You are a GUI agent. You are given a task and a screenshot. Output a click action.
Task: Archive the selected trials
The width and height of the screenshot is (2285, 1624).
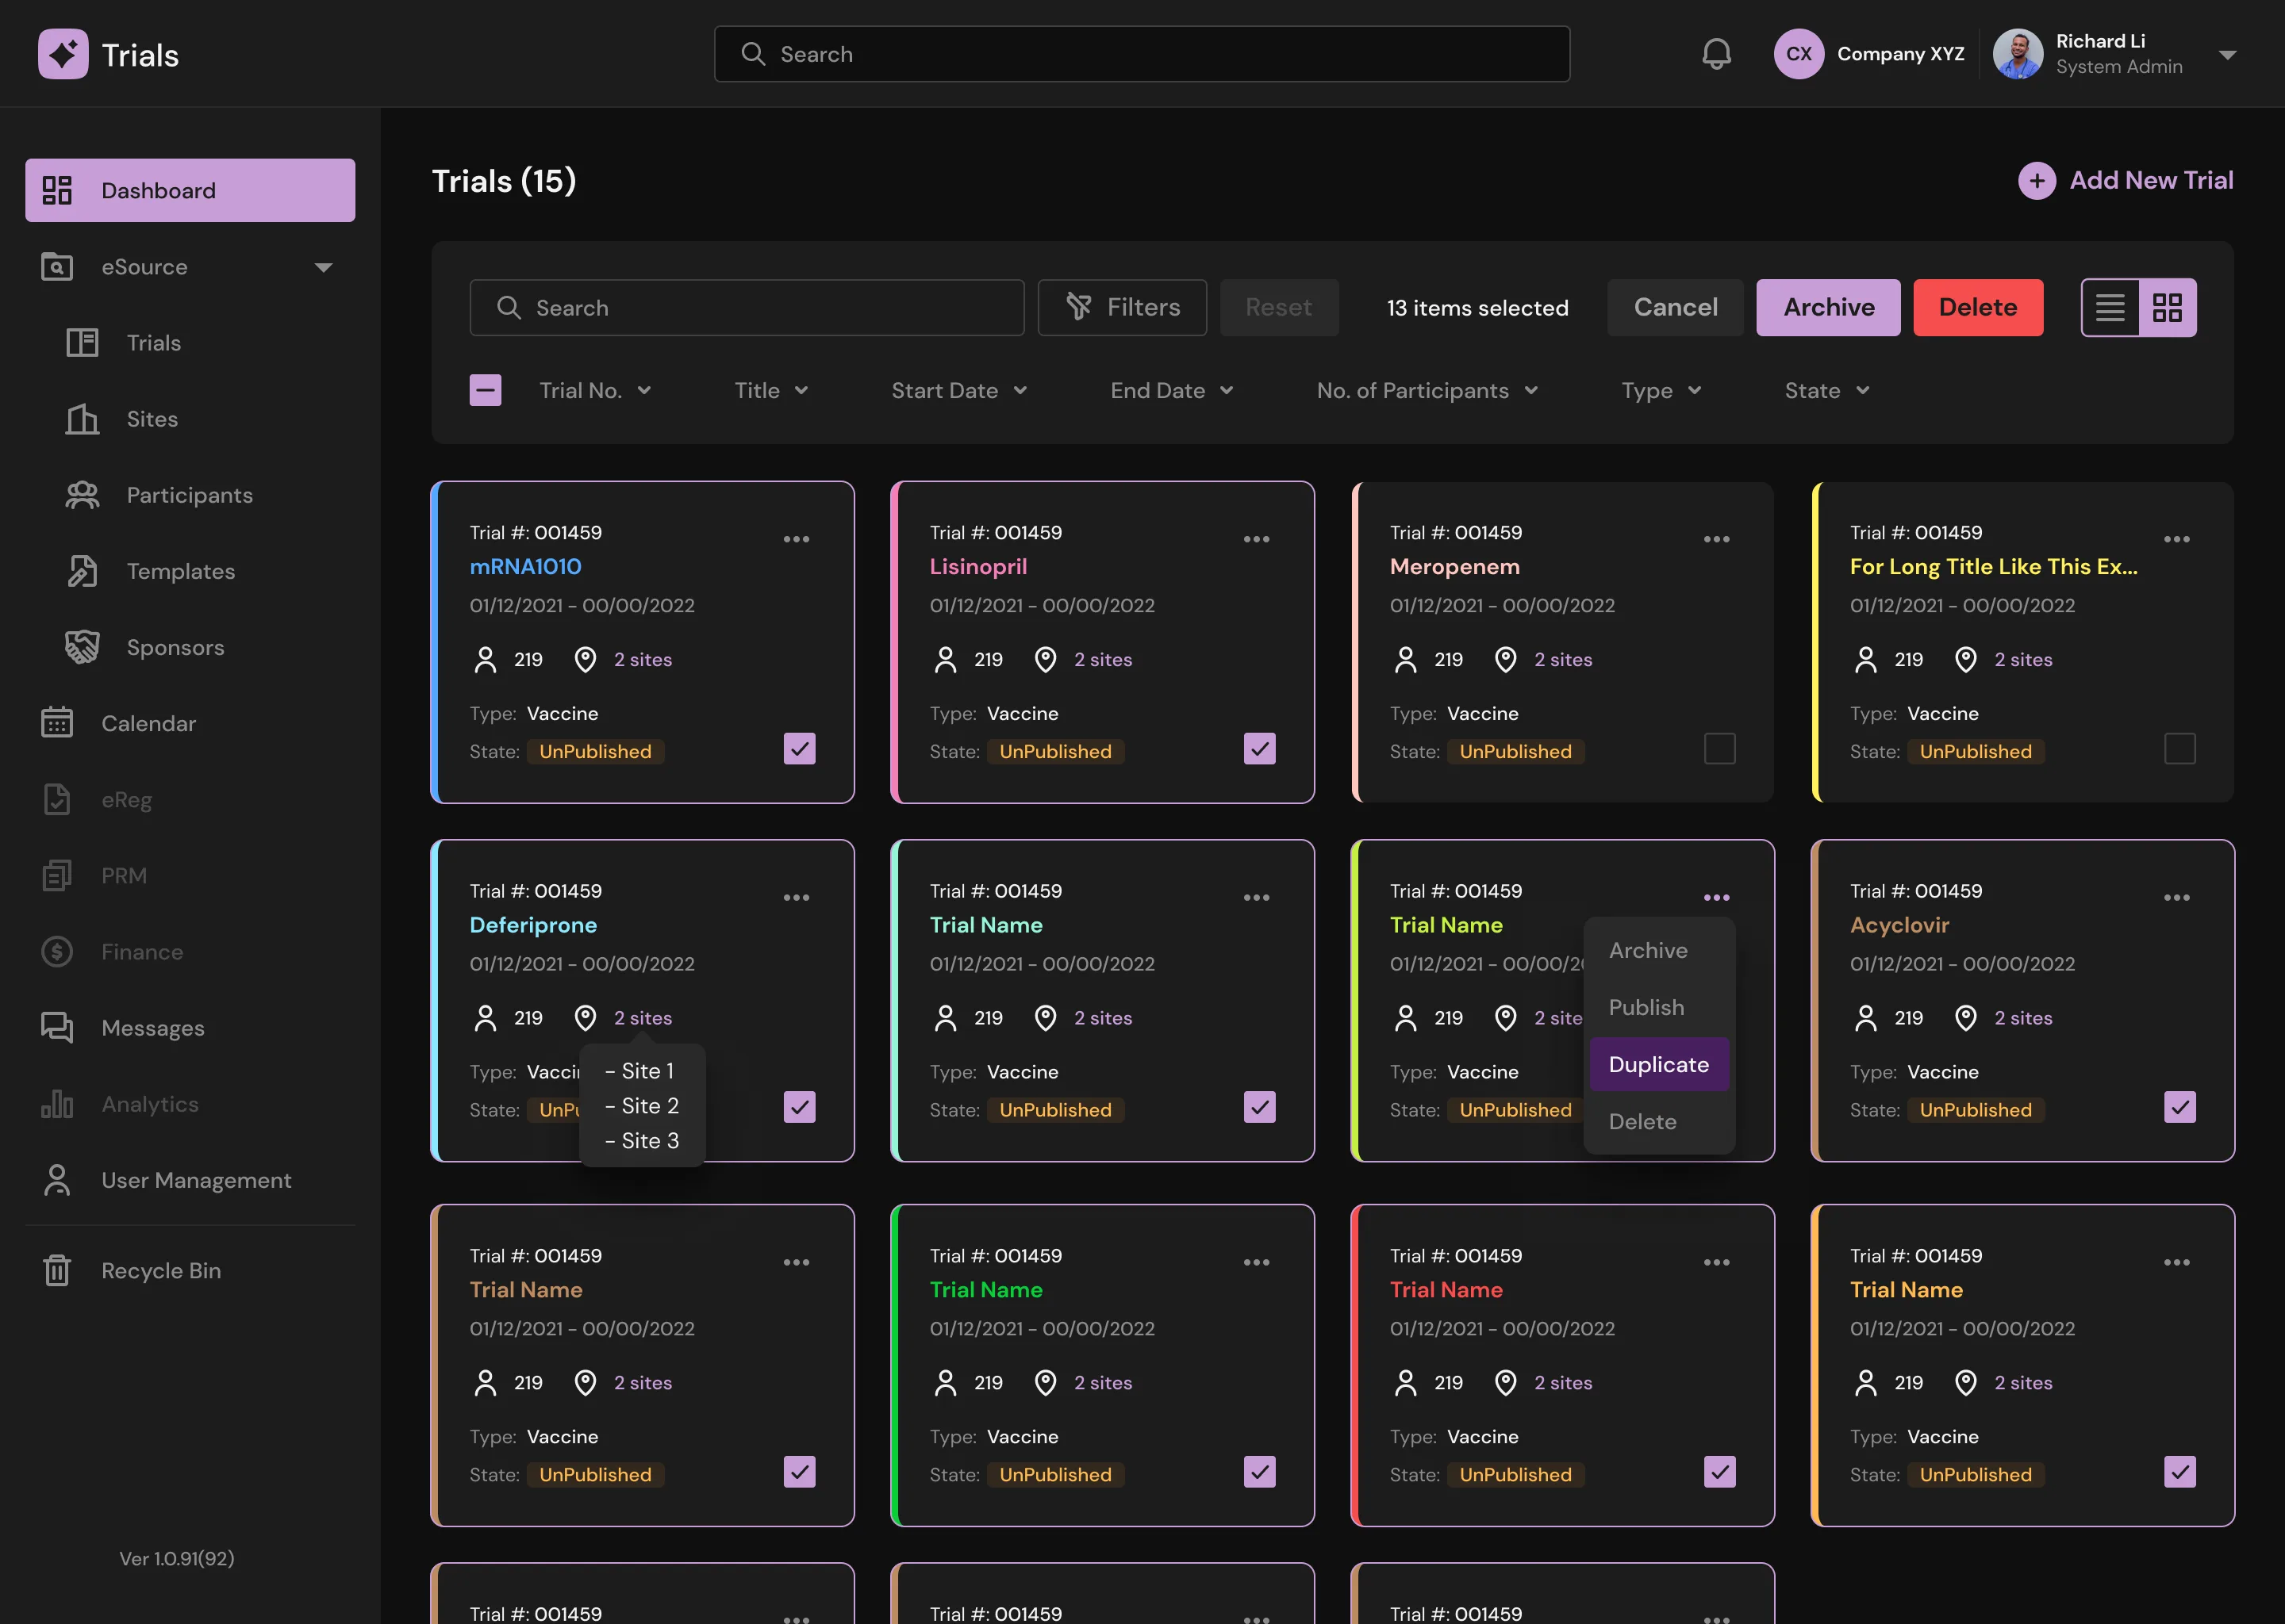[x=1828, y=308]
